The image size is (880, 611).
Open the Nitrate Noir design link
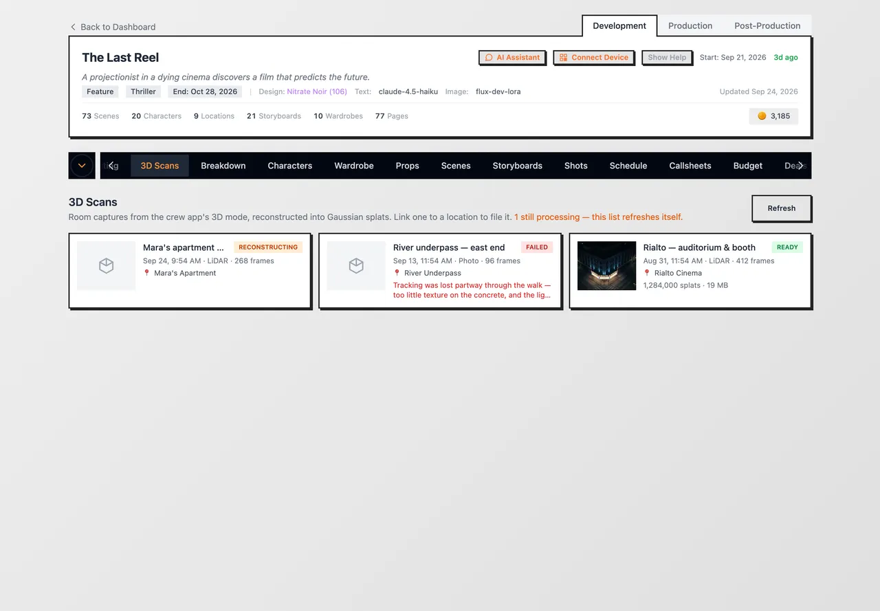click(317, 91)
